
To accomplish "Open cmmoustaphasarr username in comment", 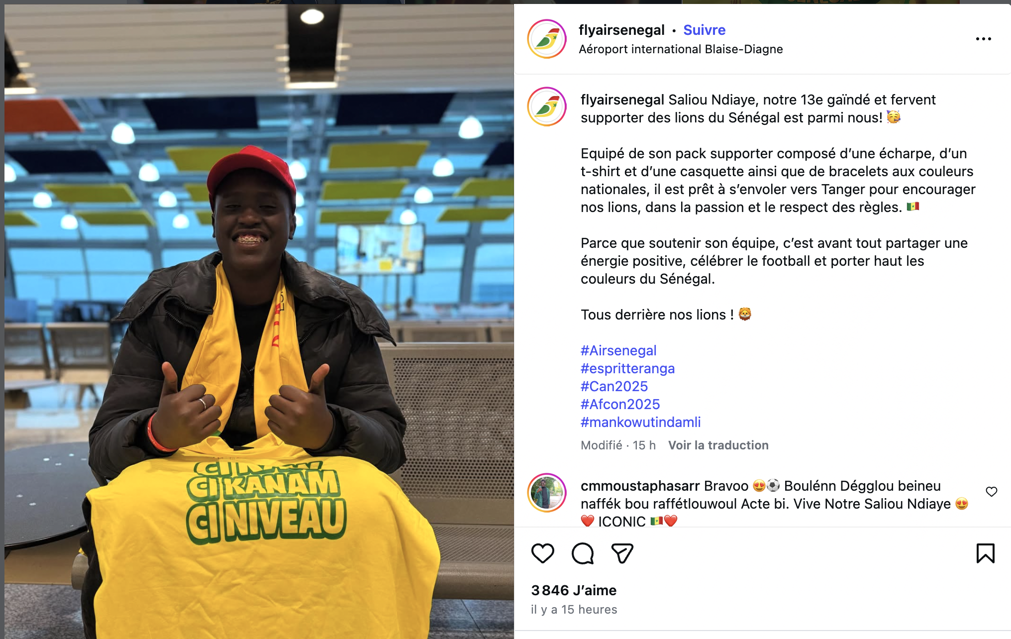I will pos(640,486).
